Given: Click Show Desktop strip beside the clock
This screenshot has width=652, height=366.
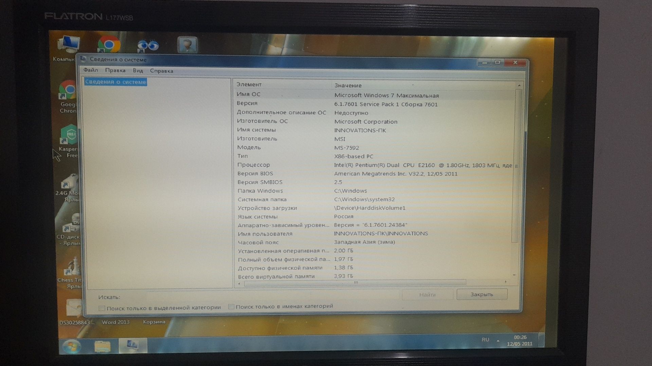Looking at the screenshot, I should tap(541, 340).
